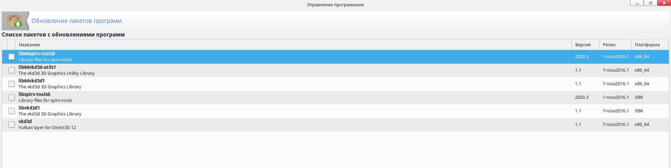Click the package update box icon
Screen dimensions: 671x168
click(x=15, y=21)
